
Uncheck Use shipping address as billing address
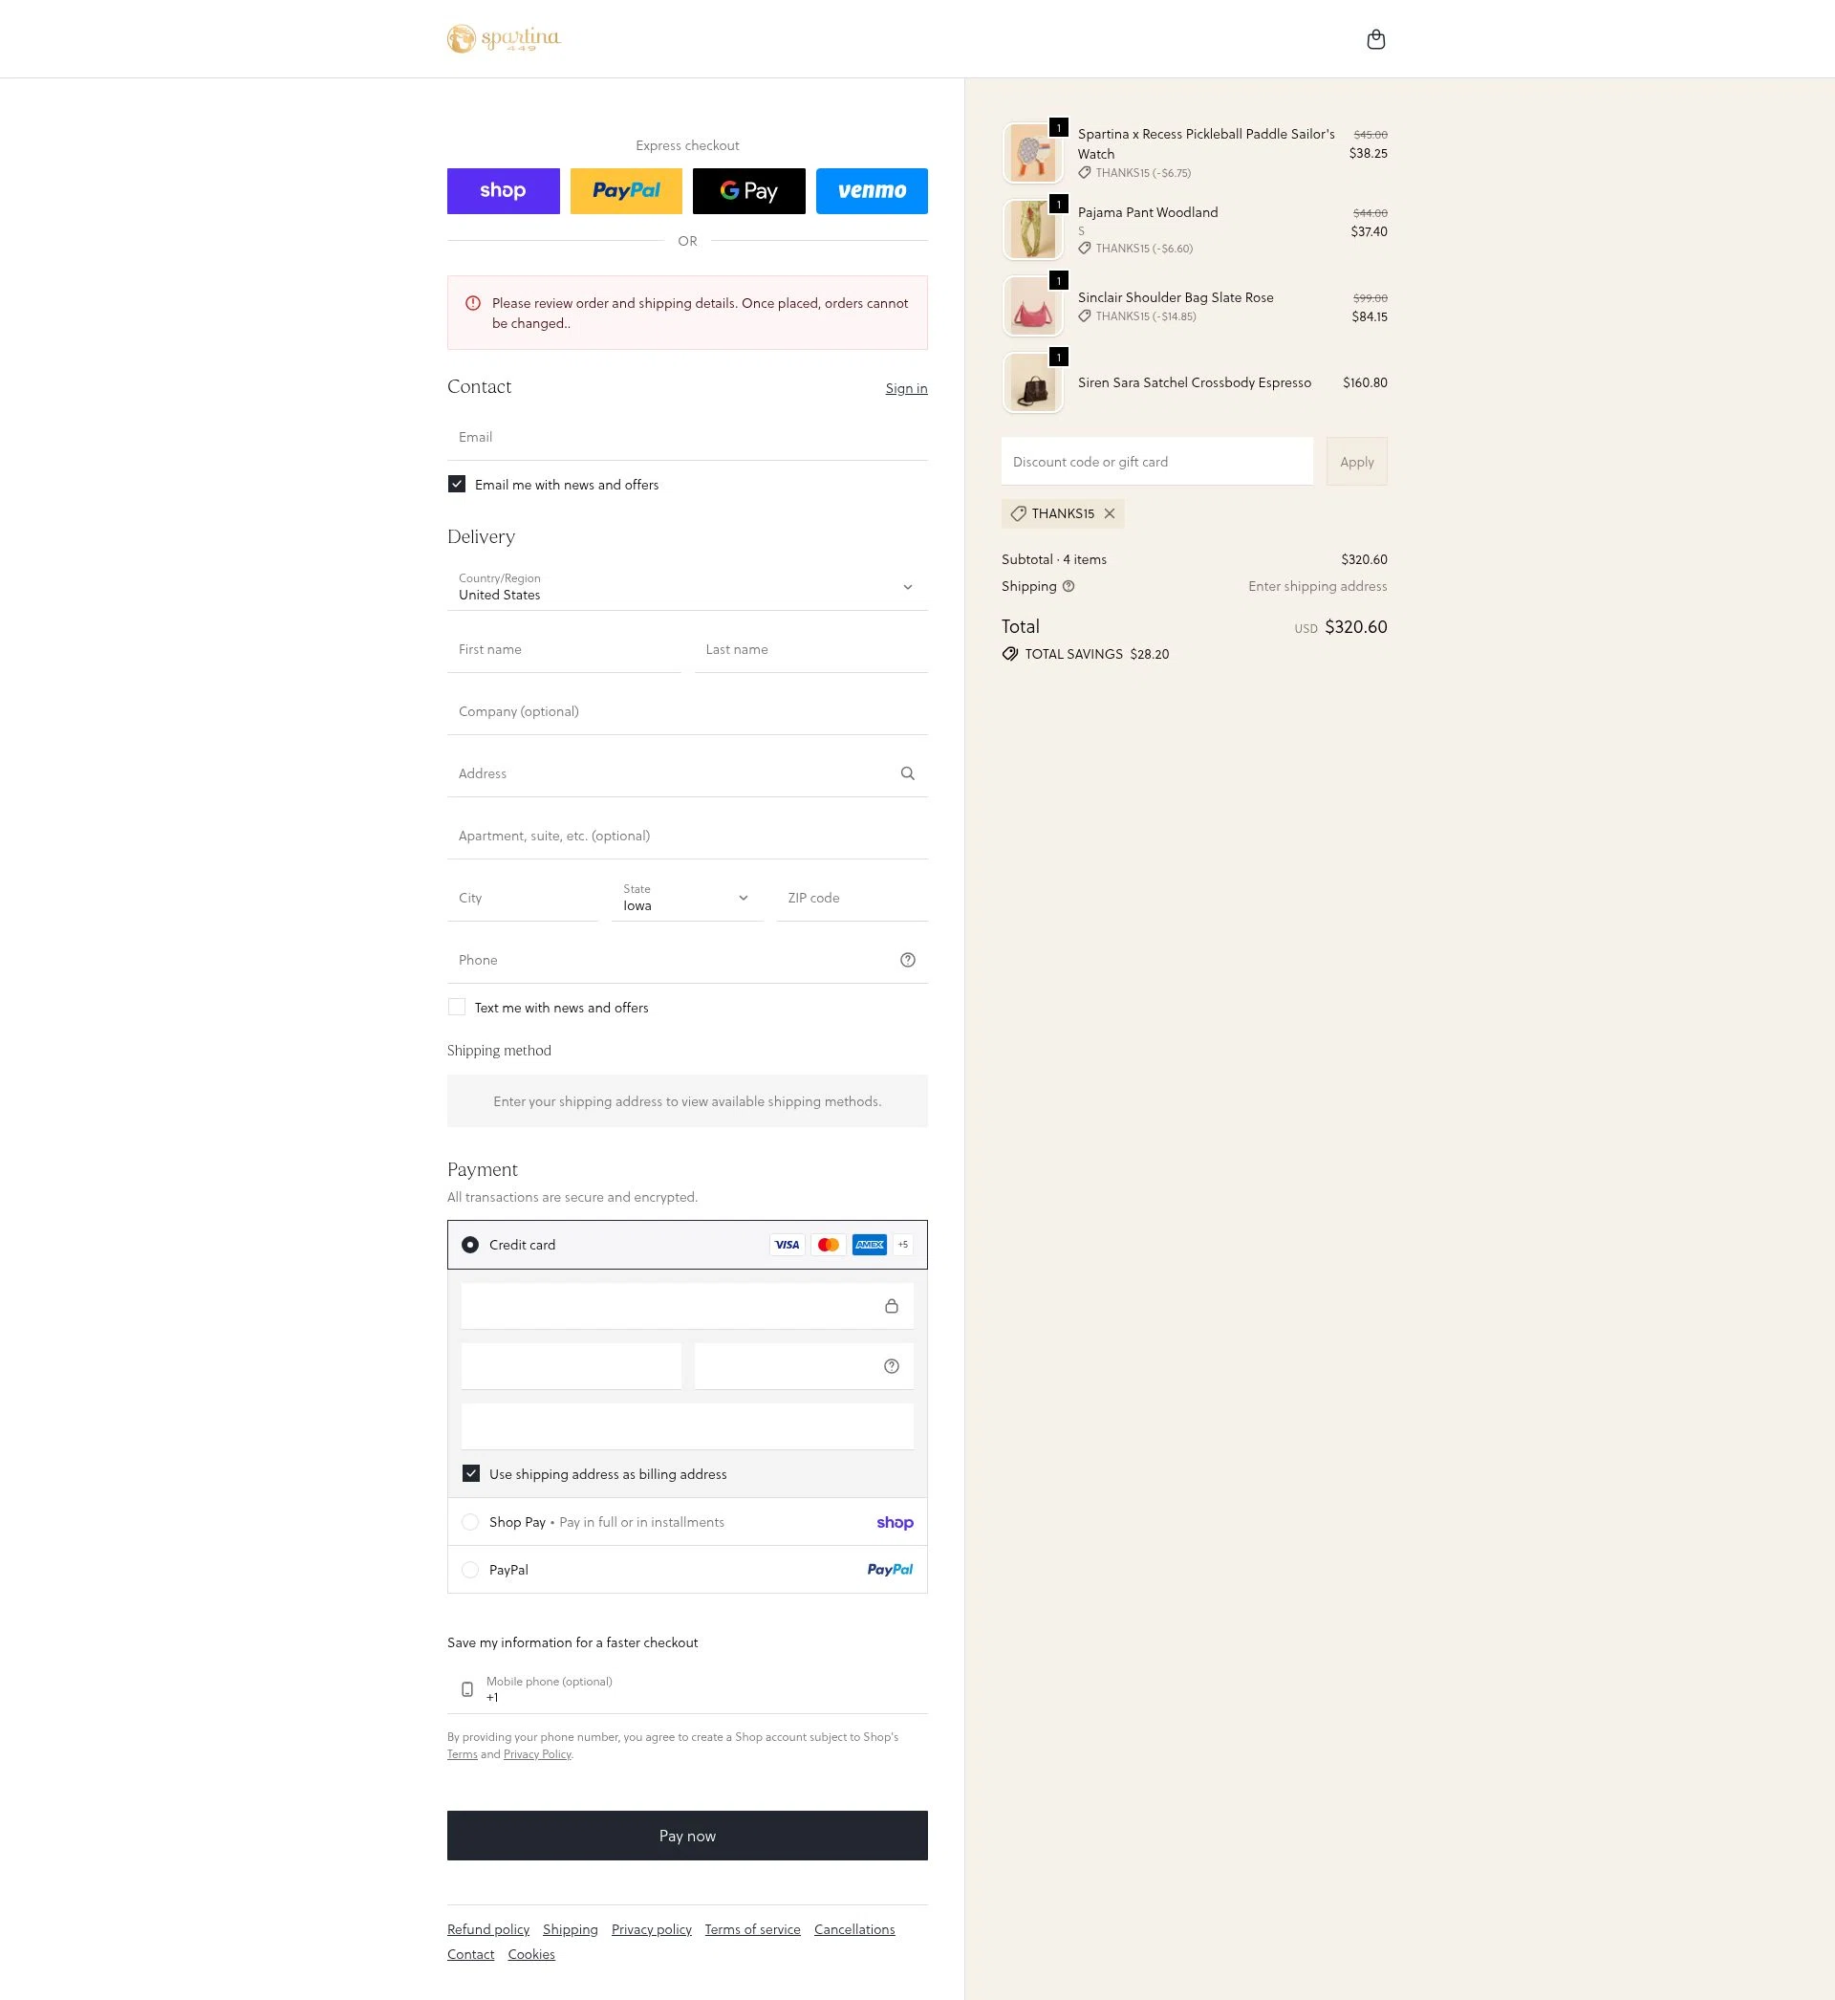pyautogui.click(x=470, y=1473)
